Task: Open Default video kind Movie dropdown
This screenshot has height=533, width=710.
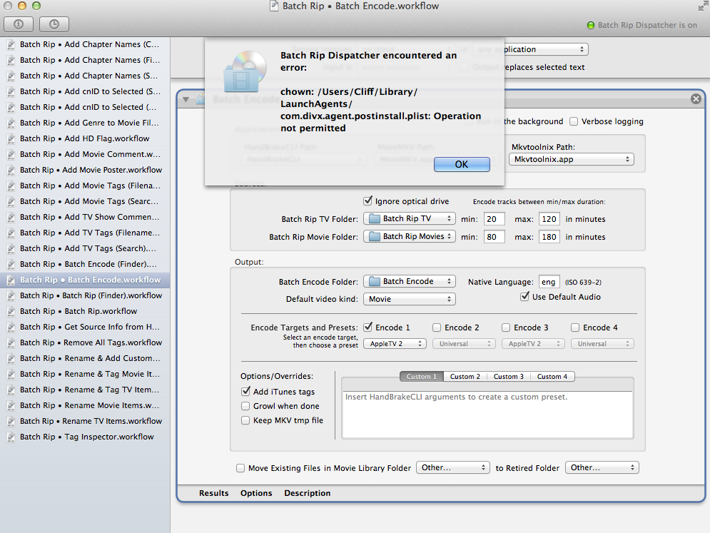Action: click(410, 300)
